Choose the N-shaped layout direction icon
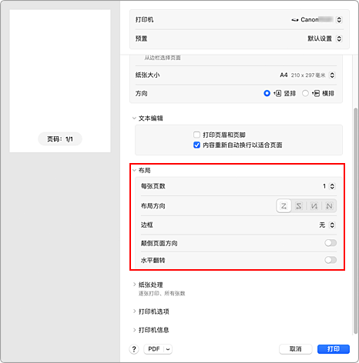 tap(329, 206)
